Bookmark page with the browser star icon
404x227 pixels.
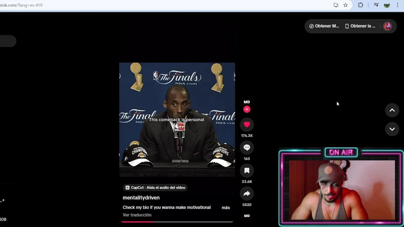pos(346,5)
